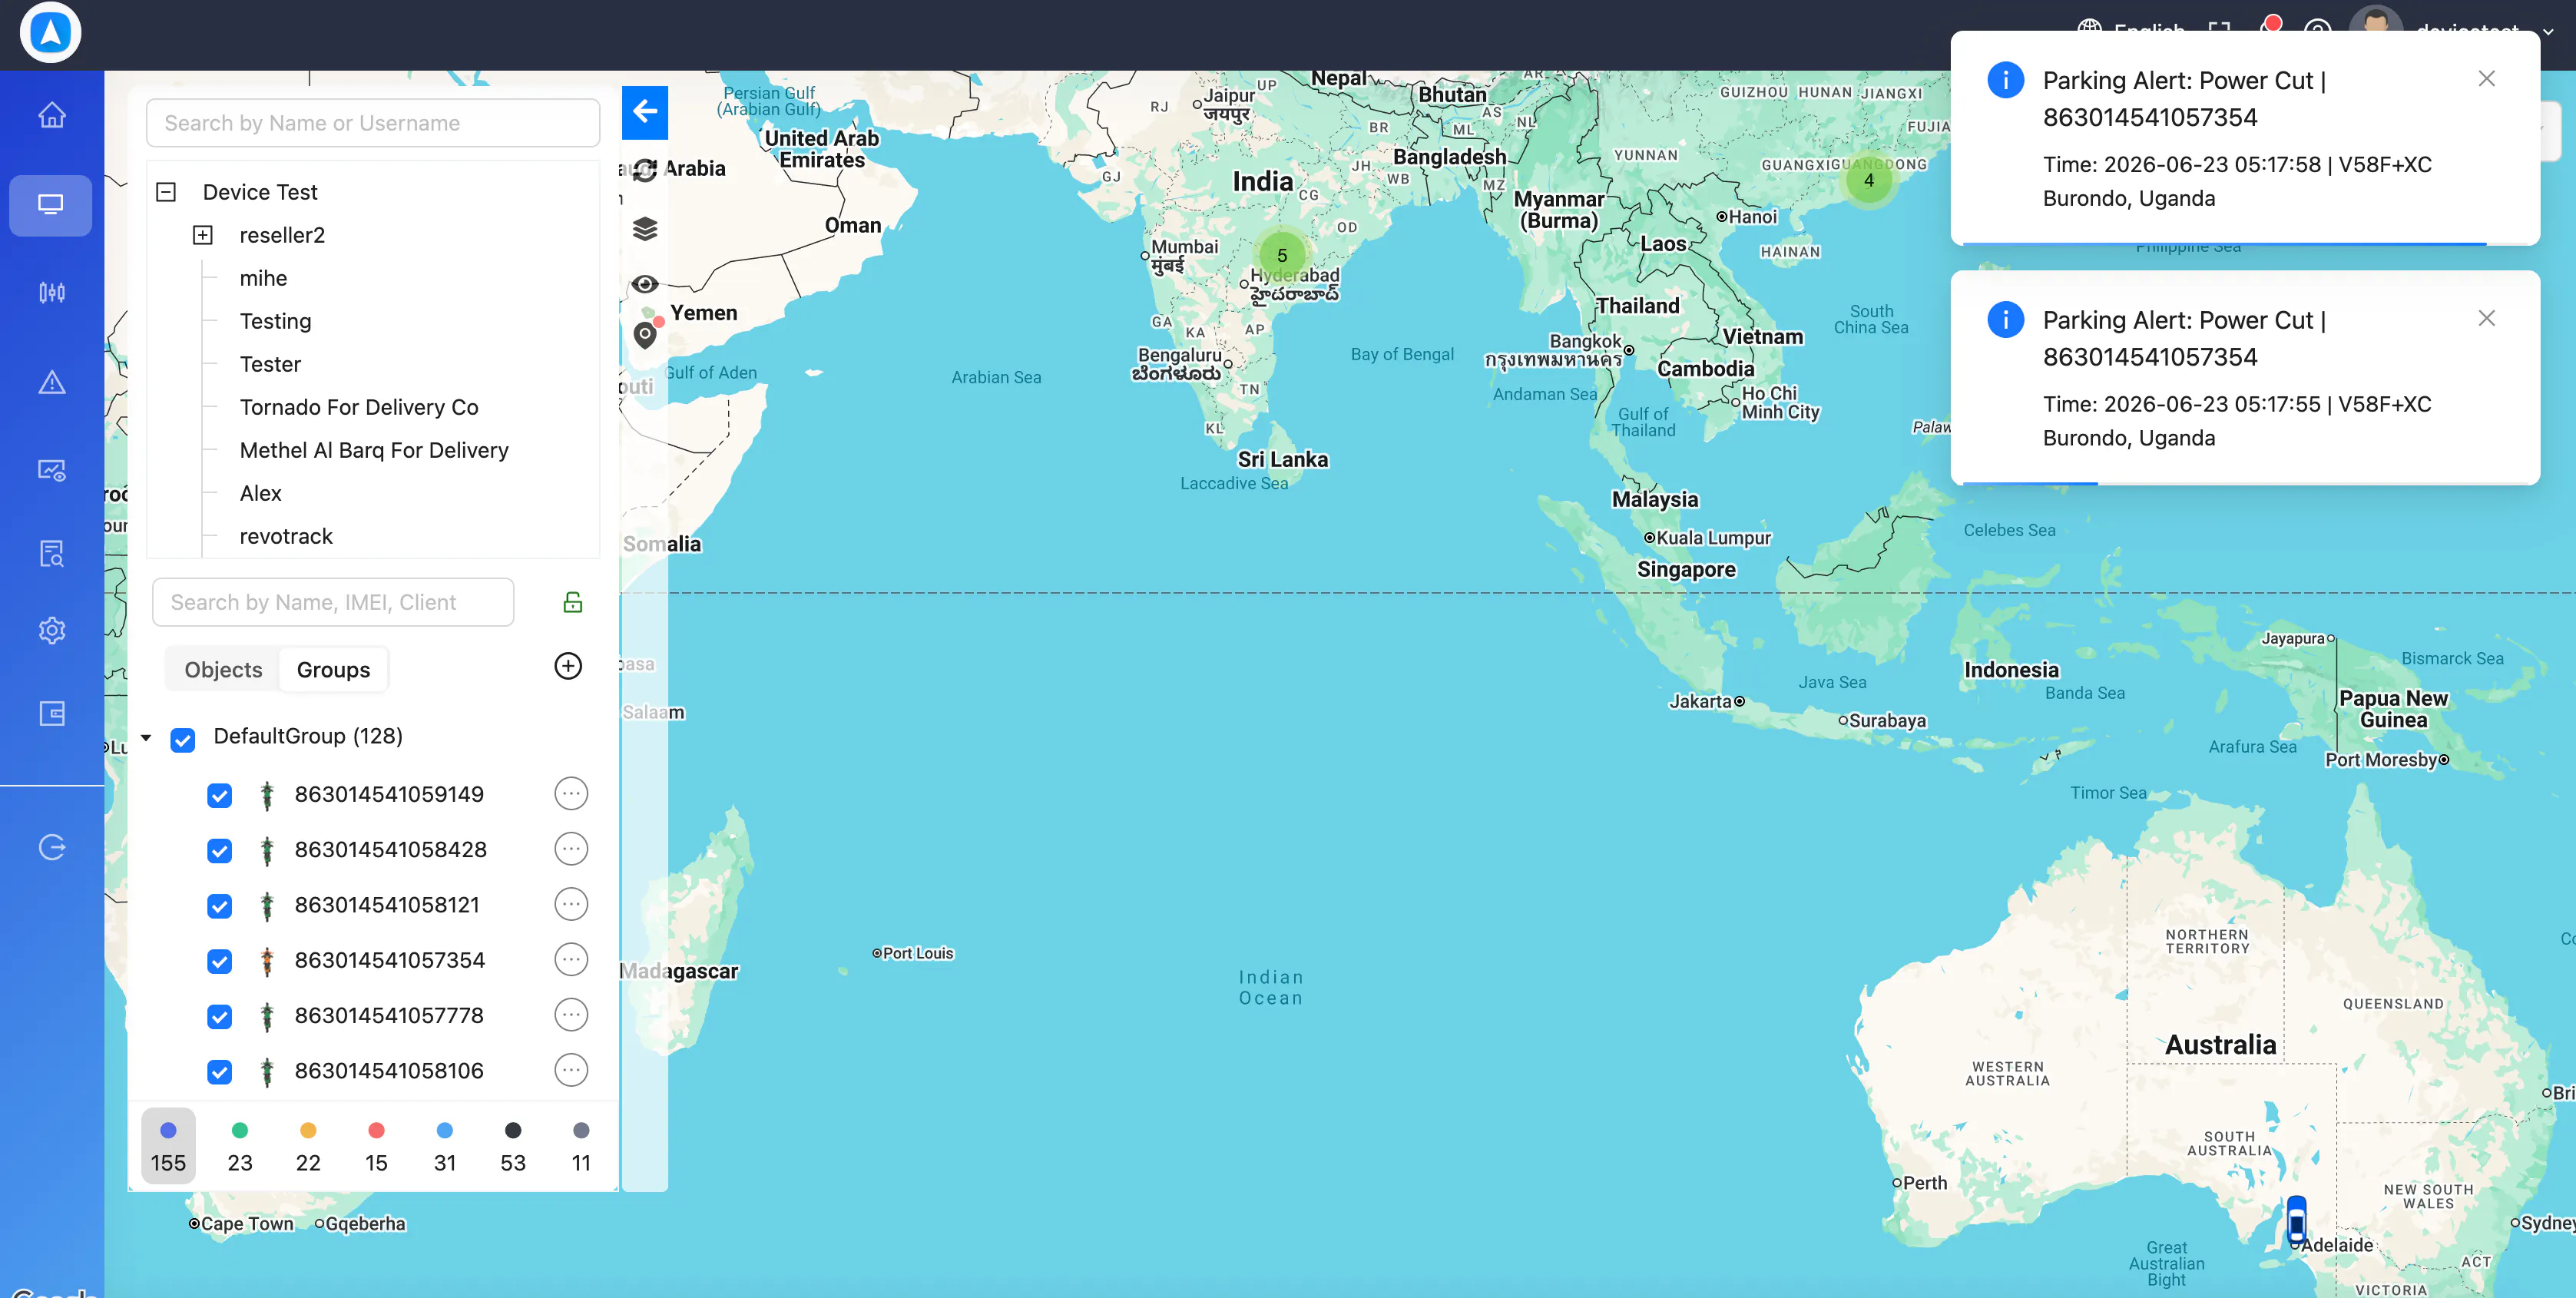Image resolution: width=2576 pixels, height=1298 pixels.
Task: Uncheck device 863014541058121
Action: coord(219,906)
